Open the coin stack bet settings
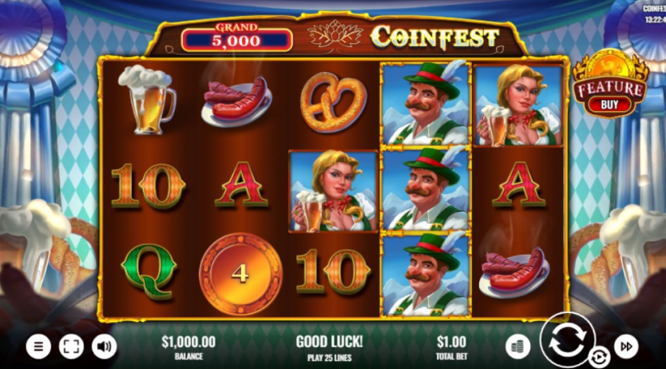666x369 pixels. 517,347
